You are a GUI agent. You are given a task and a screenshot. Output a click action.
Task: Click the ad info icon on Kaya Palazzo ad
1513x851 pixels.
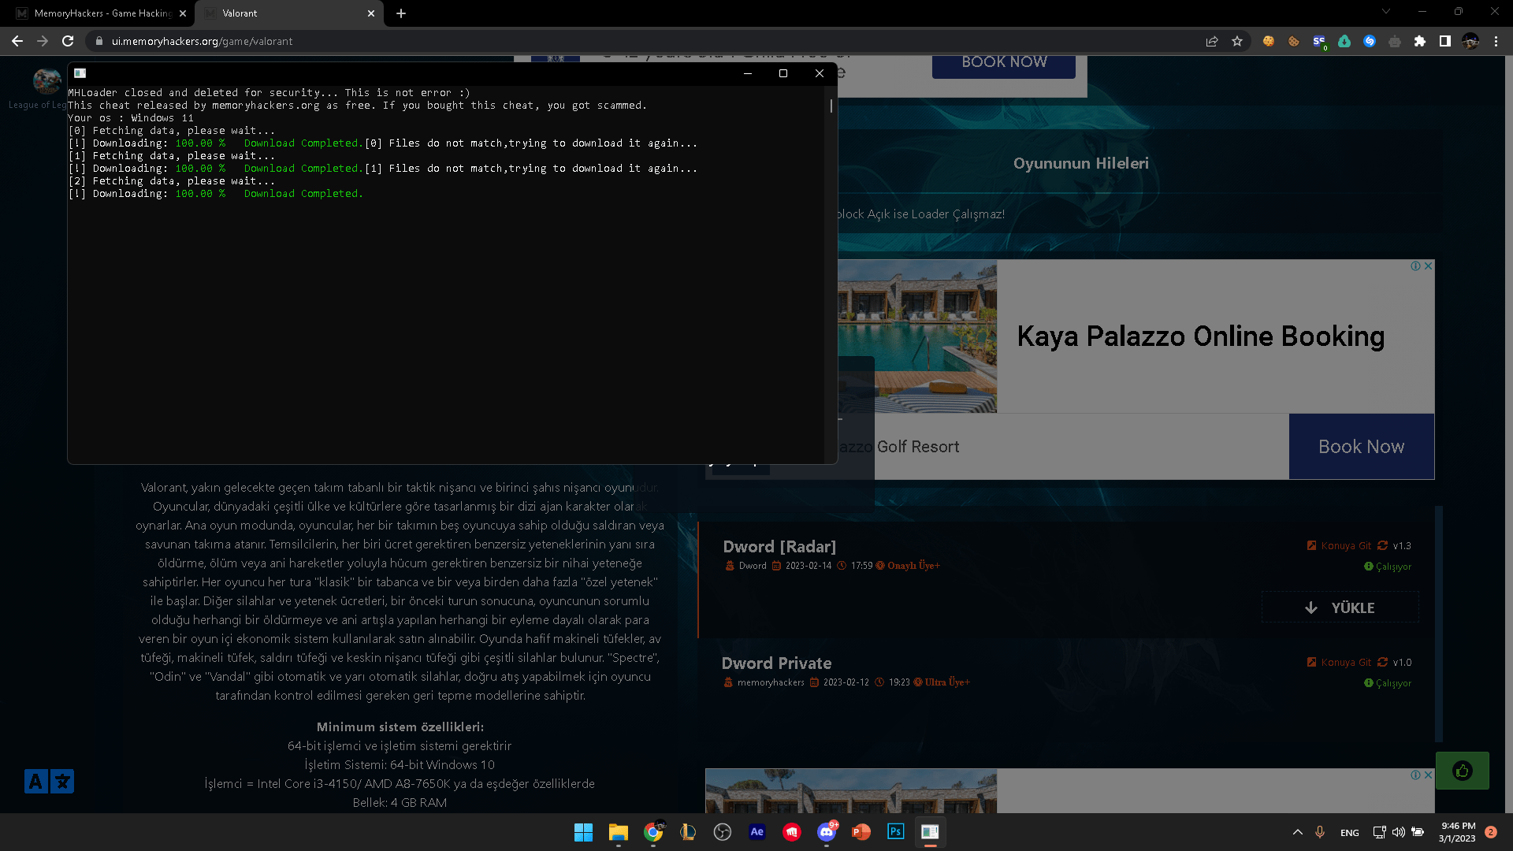(x=1415, y=266)
